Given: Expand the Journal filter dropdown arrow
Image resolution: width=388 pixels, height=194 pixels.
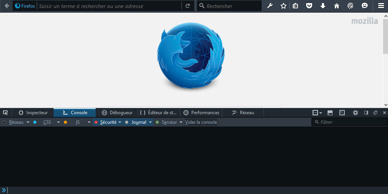Looking at the screenshot, I should tap(150, 122).
